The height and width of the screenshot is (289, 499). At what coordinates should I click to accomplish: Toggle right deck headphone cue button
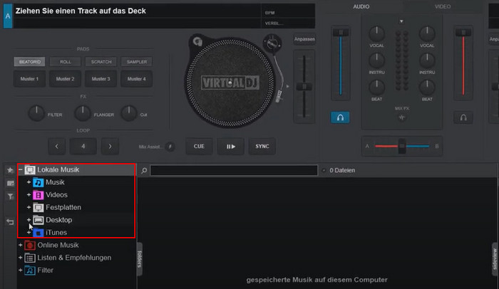[463, 117]
